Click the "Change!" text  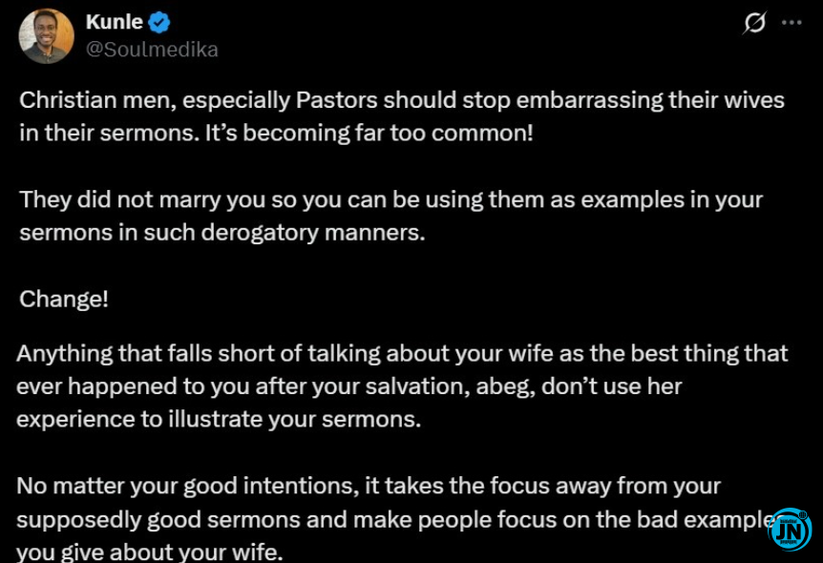point(64,299)
